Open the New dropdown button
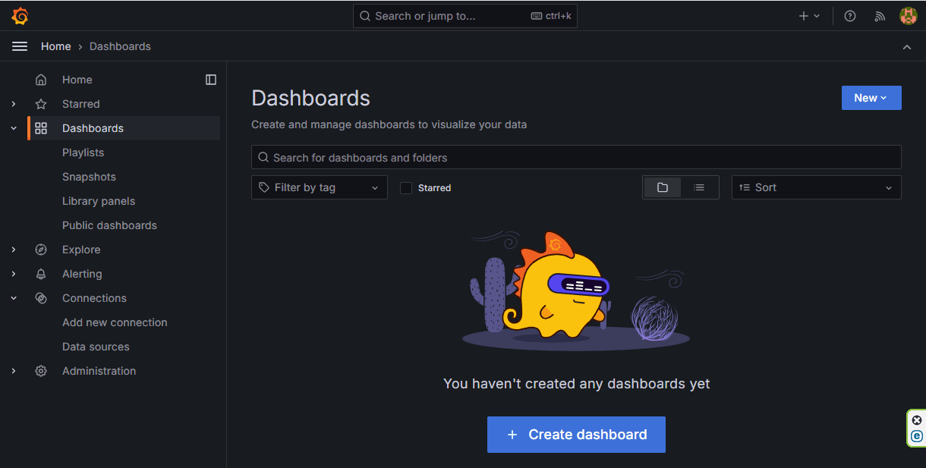This screenshot has height=468, width=926. pos(871,98)
